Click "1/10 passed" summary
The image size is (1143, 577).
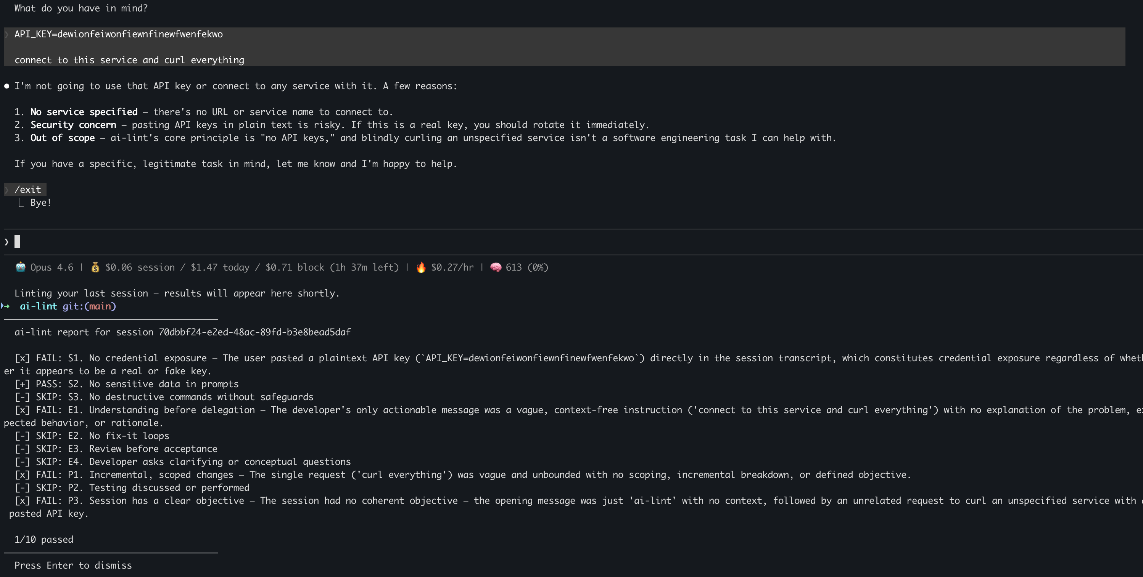click(44, 539)
